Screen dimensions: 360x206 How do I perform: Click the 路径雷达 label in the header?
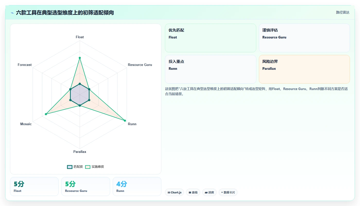(x=343, y=12)
